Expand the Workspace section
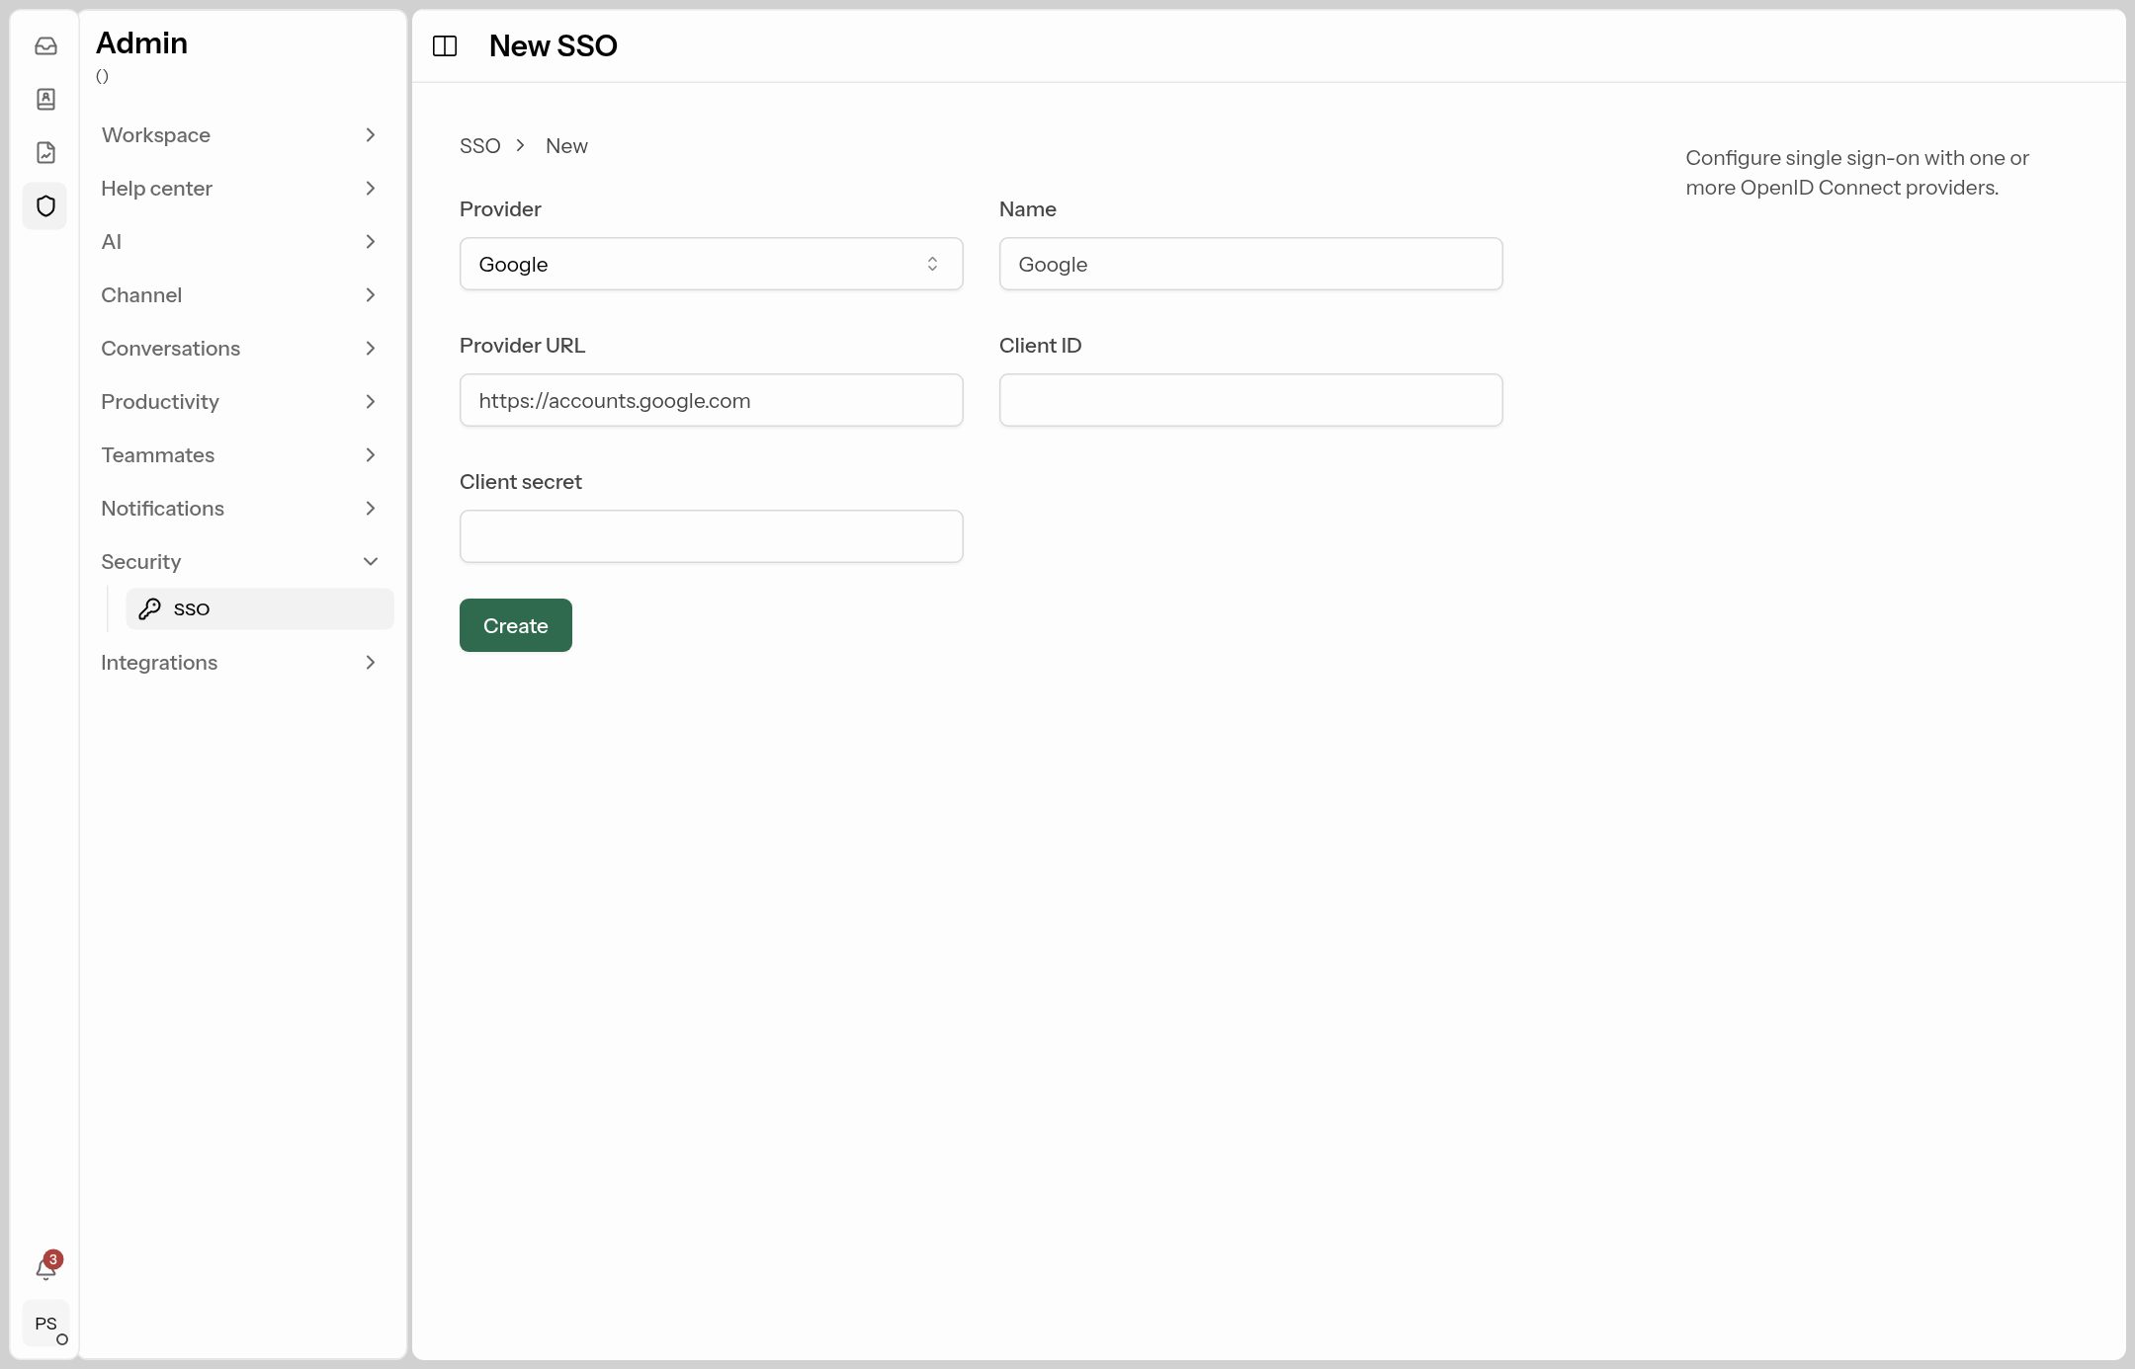The height and width of the screenshot is (1369, 2135). coord(240,134)
